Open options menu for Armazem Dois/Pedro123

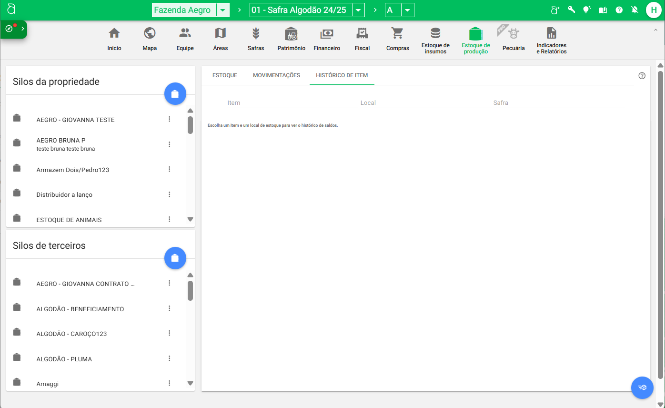169,169
